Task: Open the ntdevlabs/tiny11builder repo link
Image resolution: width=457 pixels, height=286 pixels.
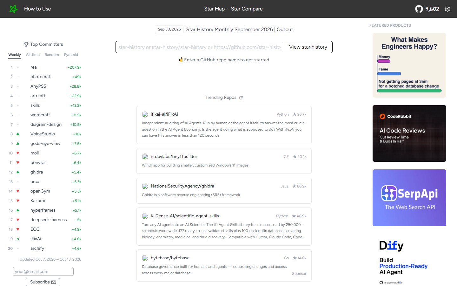Action: point(174,157)
